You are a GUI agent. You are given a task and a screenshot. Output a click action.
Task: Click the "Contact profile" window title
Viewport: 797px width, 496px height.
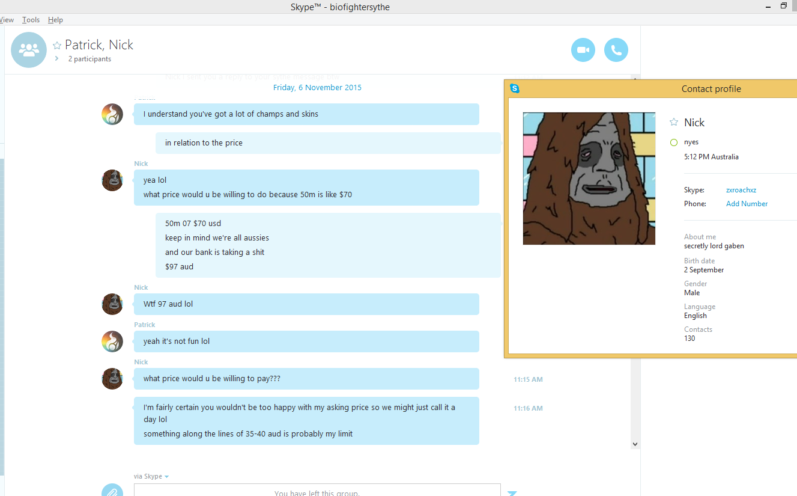[x=711, y=89]
